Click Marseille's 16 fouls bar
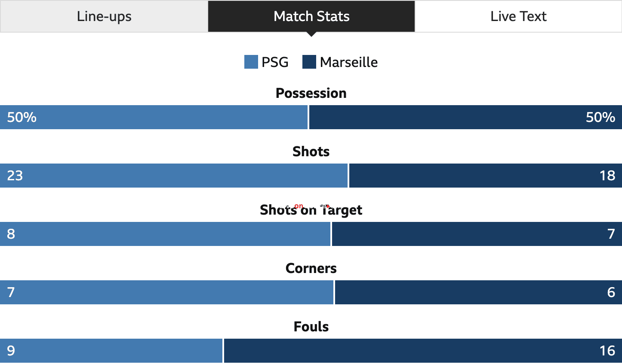The image size is (622, 364). click(x=423, y=351)
